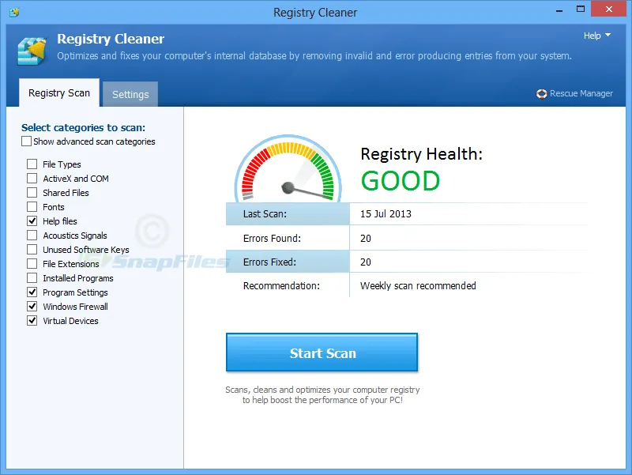Uncheck the Help files checkbox
The image size is (632, 475).
pyautogui.click(x=32, y=221)
